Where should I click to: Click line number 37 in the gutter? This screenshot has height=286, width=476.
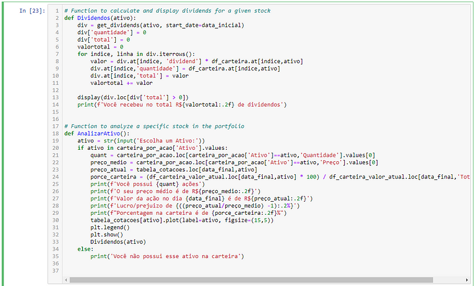tap(55, 271)
